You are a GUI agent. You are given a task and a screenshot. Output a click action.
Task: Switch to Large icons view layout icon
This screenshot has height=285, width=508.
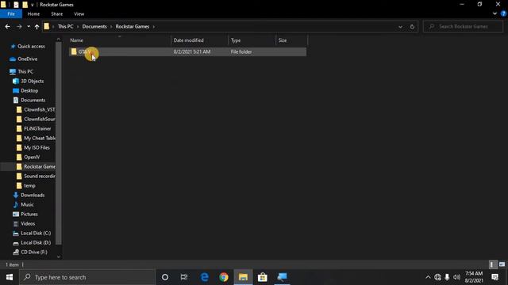tap(502, 264)
